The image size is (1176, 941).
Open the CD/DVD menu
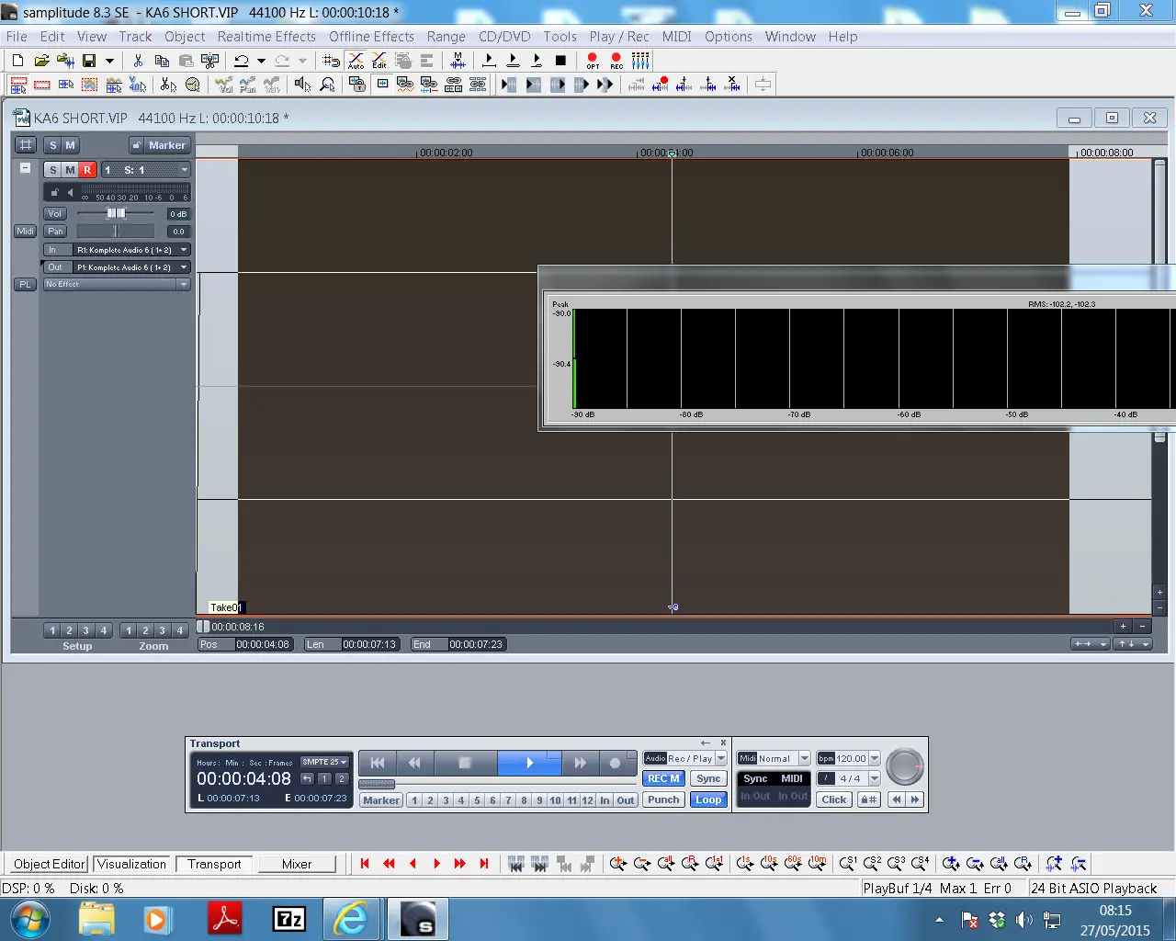[504, 37]
